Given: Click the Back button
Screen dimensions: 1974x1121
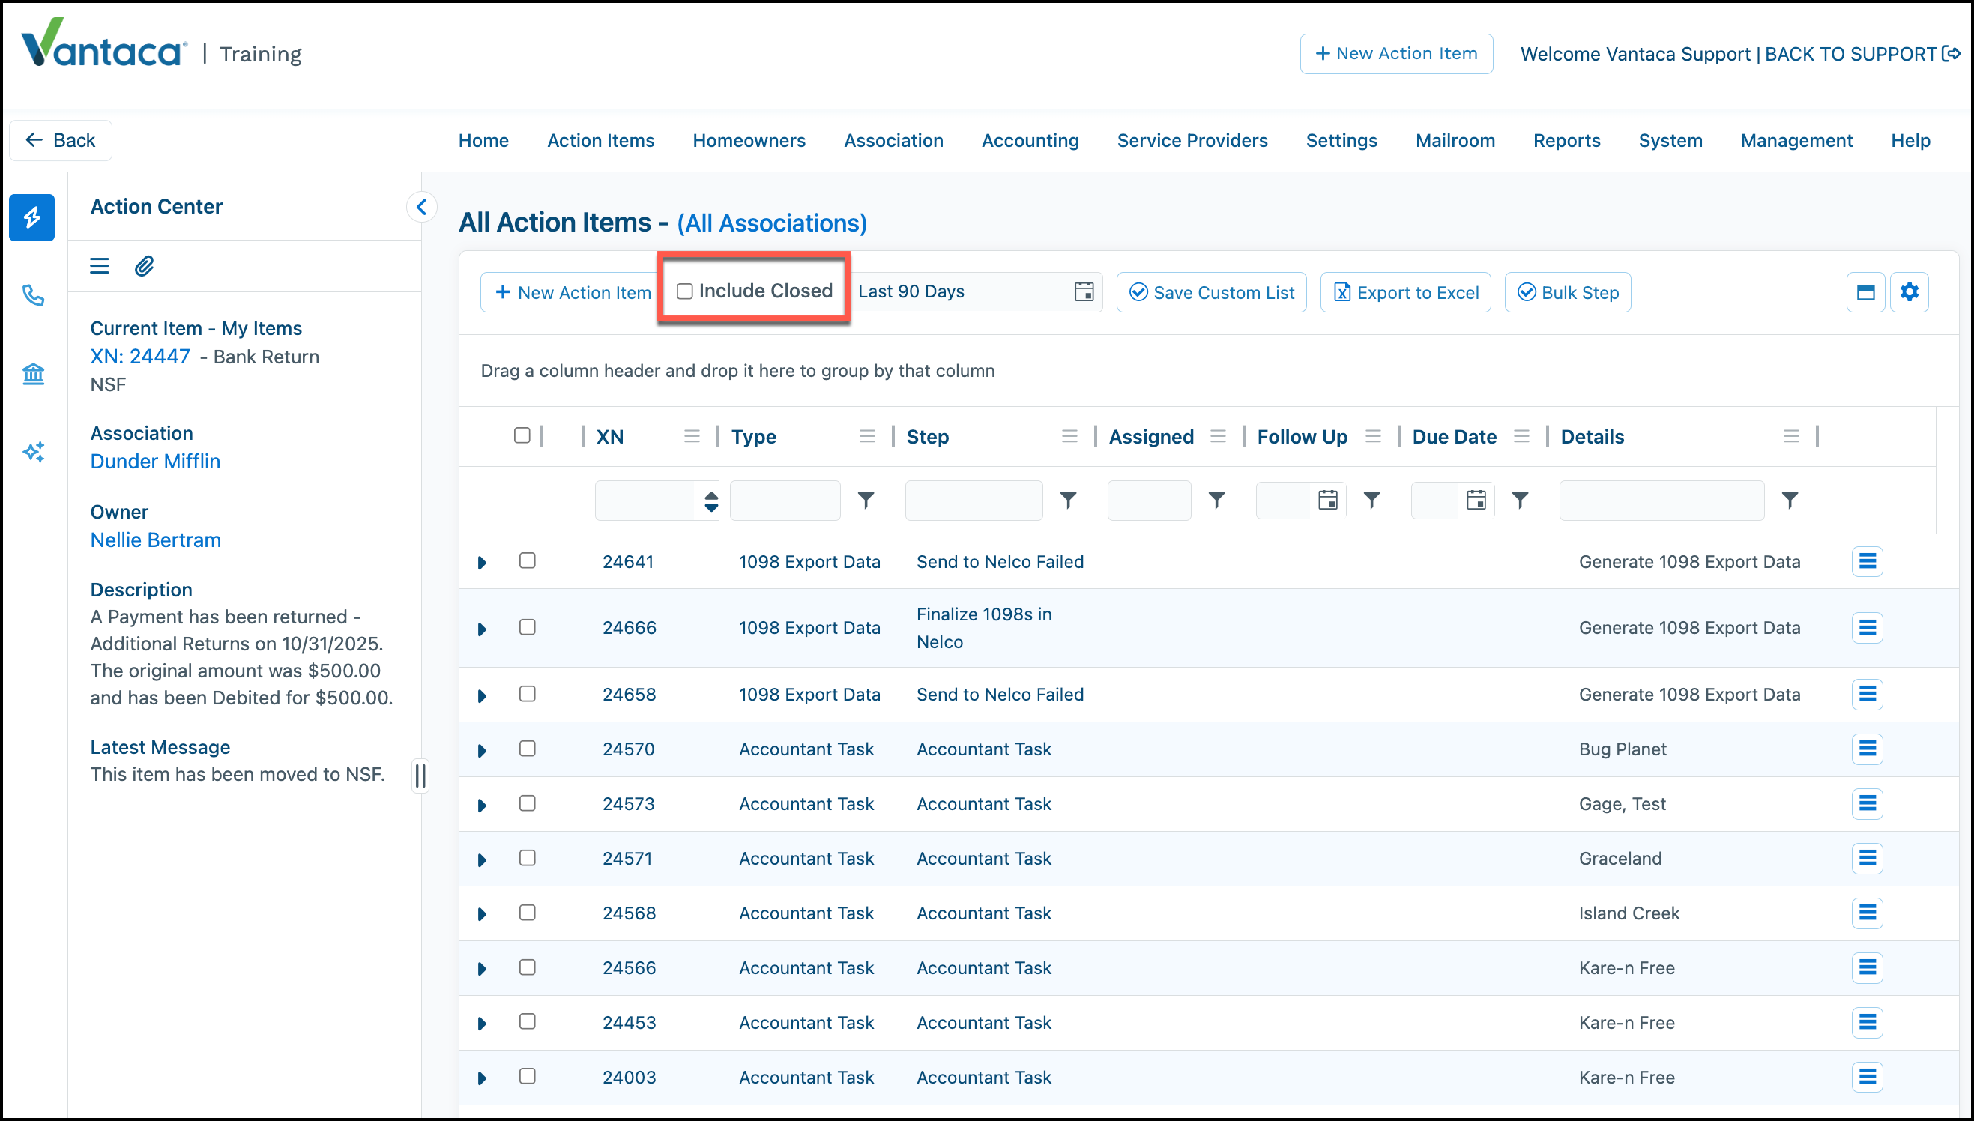Looking at the screenshot, I should 61,140.
